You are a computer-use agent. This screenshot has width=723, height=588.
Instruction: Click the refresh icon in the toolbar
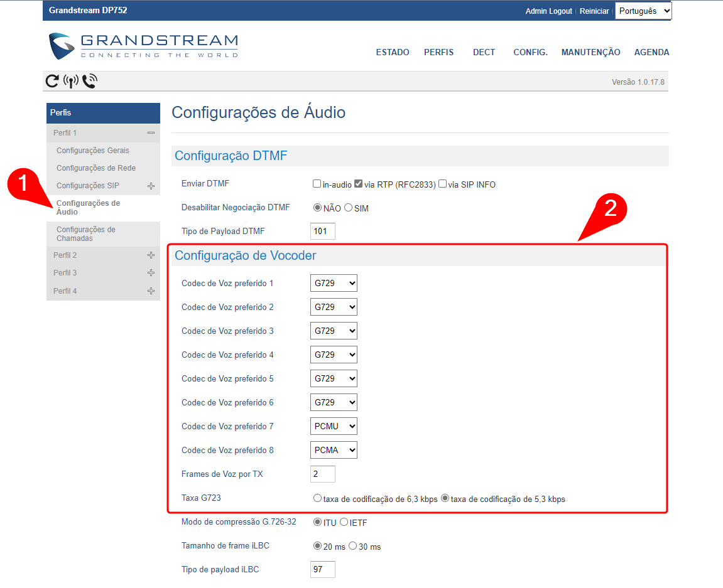tap(52, 81)
